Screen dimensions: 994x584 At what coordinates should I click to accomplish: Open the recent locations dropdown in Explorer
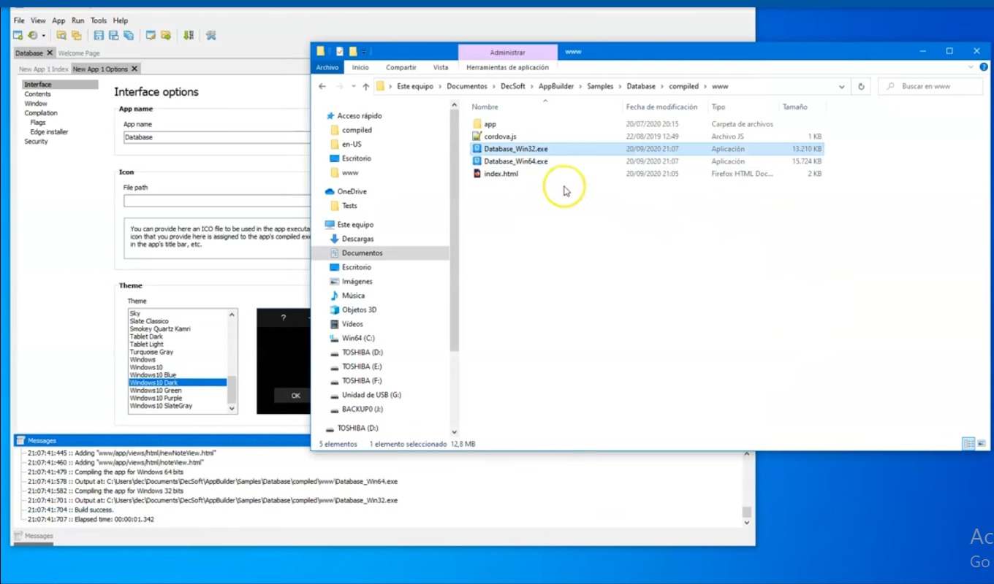pyautogui.click(x=353, y=86)
